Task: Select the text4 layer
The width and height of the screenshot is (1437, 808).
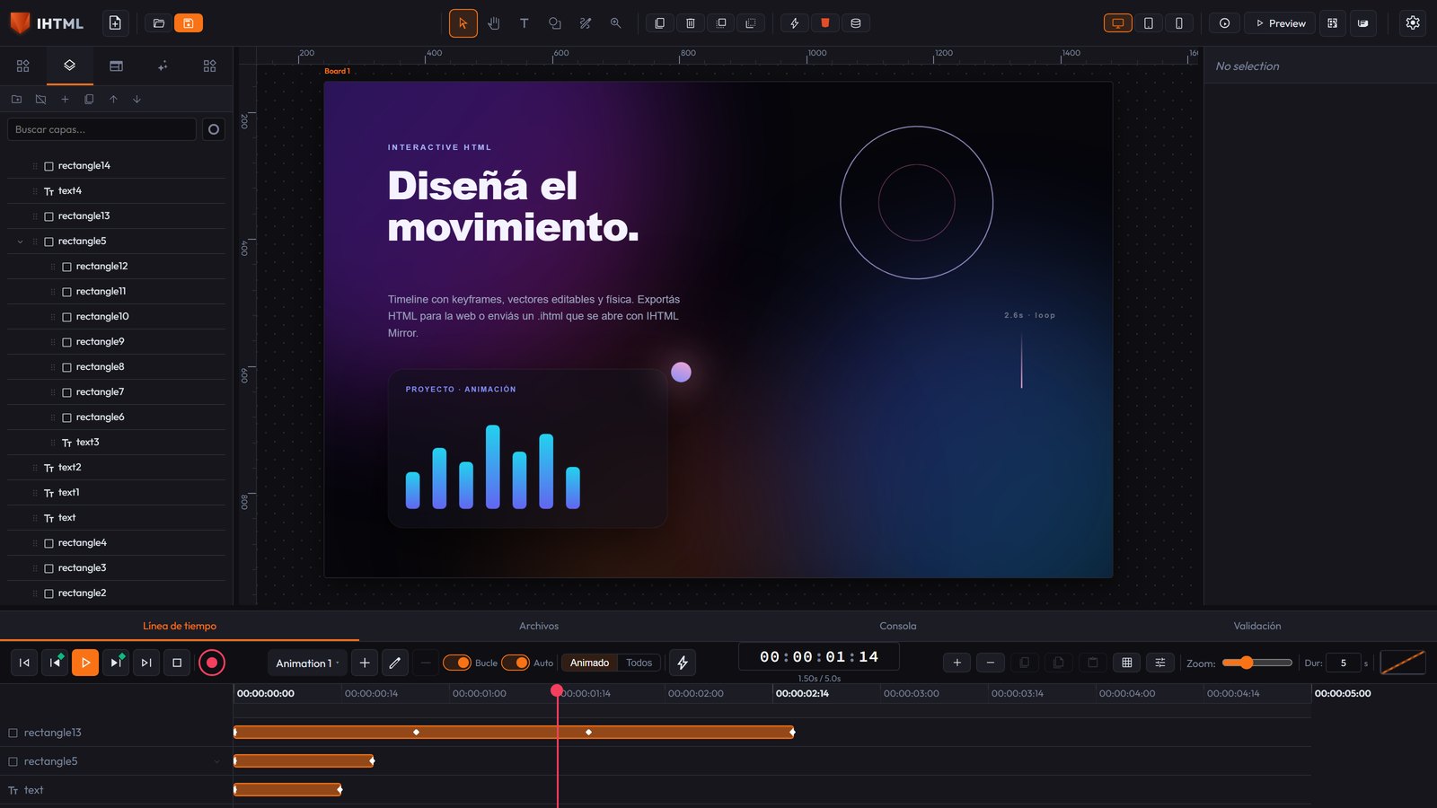Action: click(x=116, y=191)
